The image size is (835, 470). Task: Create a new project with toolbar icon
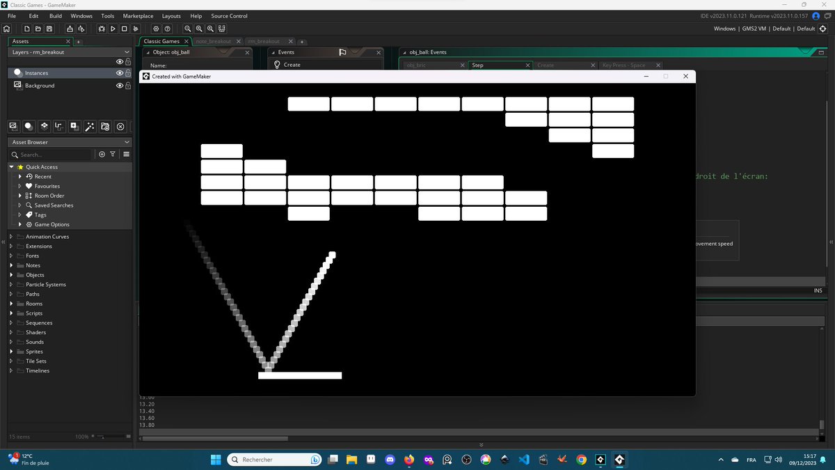point(27,29)
